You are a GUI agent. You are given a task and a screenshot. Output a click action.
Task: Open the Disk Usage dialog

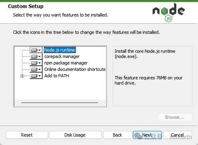[75, 135]
